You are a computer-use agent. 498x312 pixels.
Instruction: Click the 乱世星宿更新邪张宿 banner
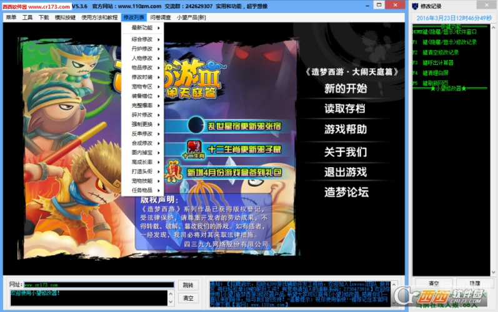pos(244,126)
